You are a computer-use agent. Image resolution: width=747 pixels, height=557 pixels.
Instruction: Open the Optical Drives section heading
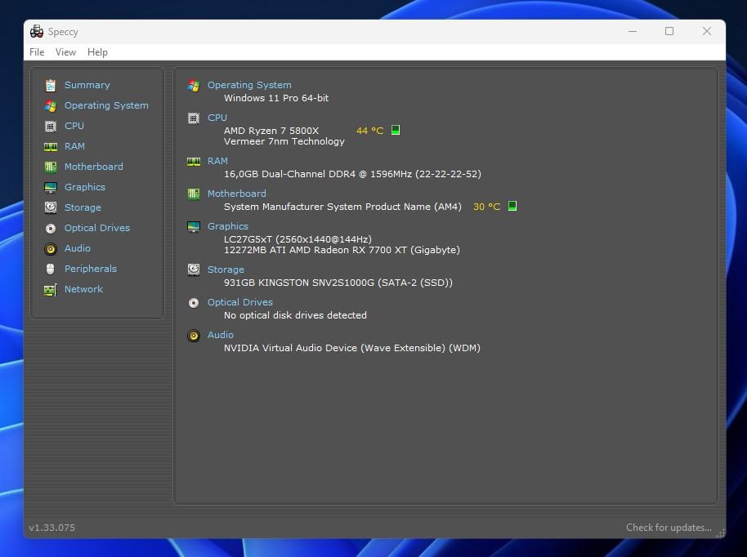coord(240,302)
